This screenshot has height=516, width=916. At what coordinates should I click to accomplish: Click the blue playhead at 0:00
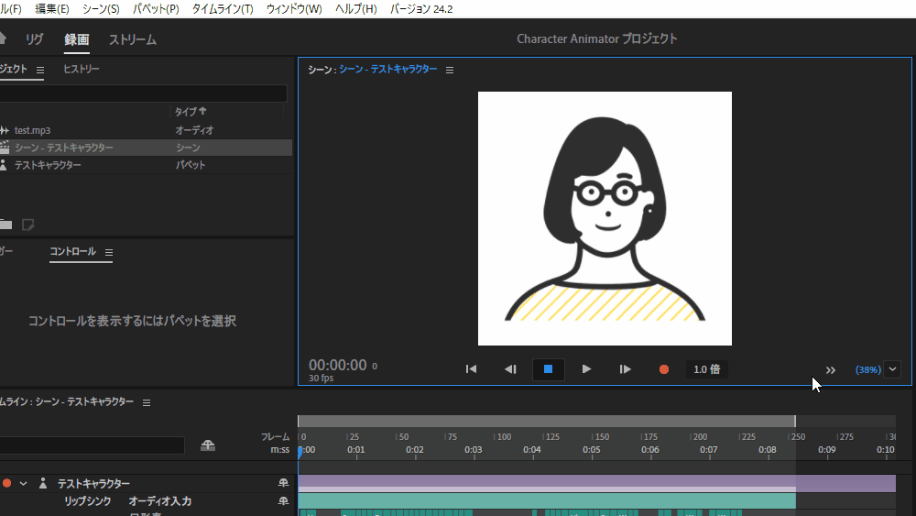(x=300, y=452)
